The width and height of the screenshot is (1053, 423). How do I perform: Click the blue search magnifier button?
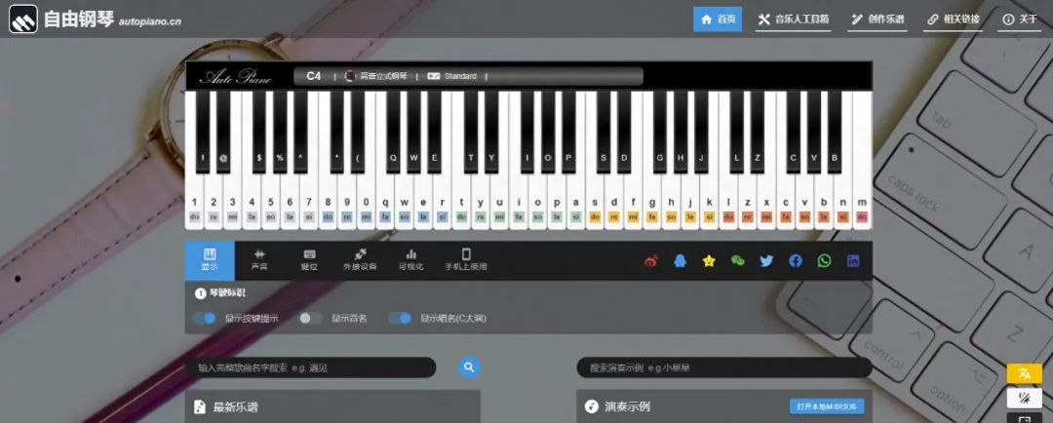click(470, 367)
